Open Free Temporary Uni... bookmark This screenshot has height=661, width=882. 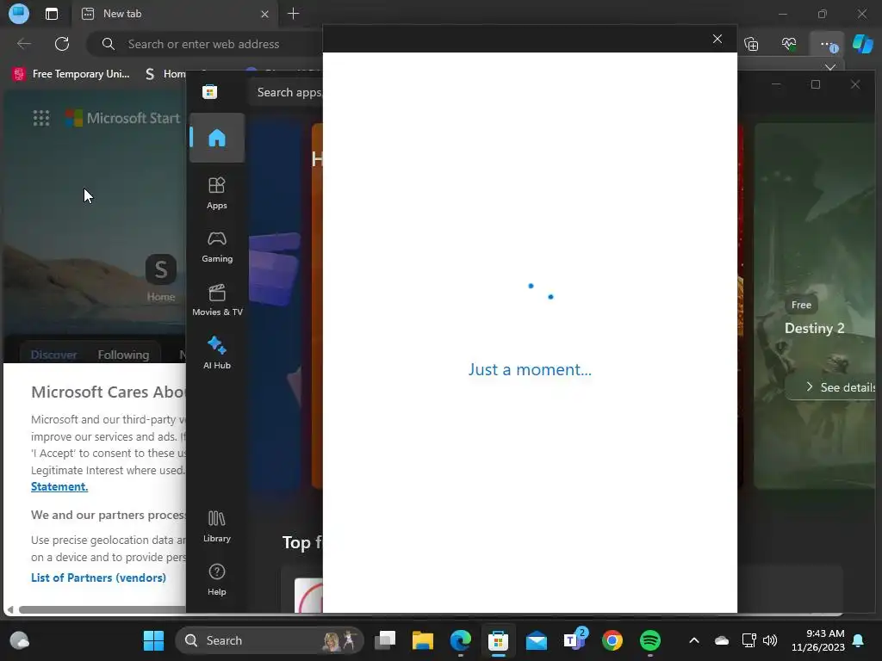(71, 74)
